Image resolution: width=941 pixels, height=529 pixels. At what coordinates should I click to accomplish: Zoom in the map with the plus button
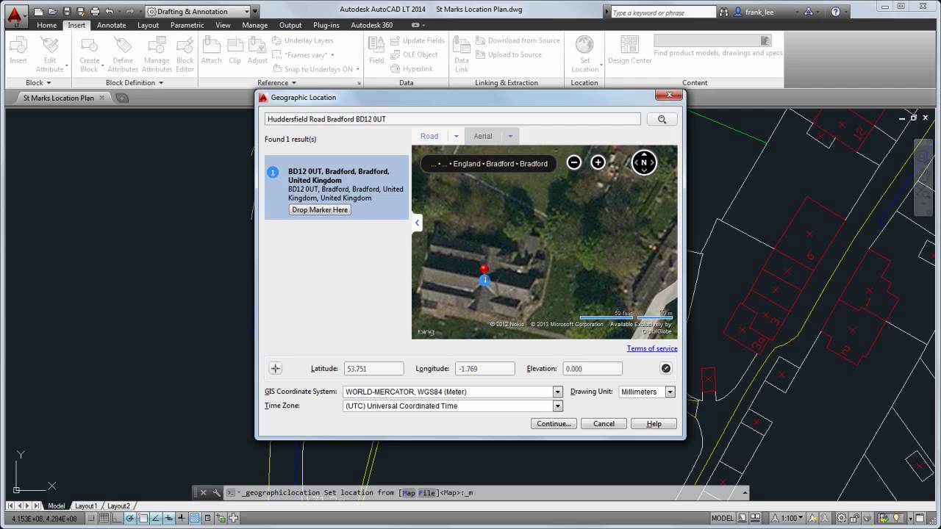pyautogui.click(x=598, y=162)
